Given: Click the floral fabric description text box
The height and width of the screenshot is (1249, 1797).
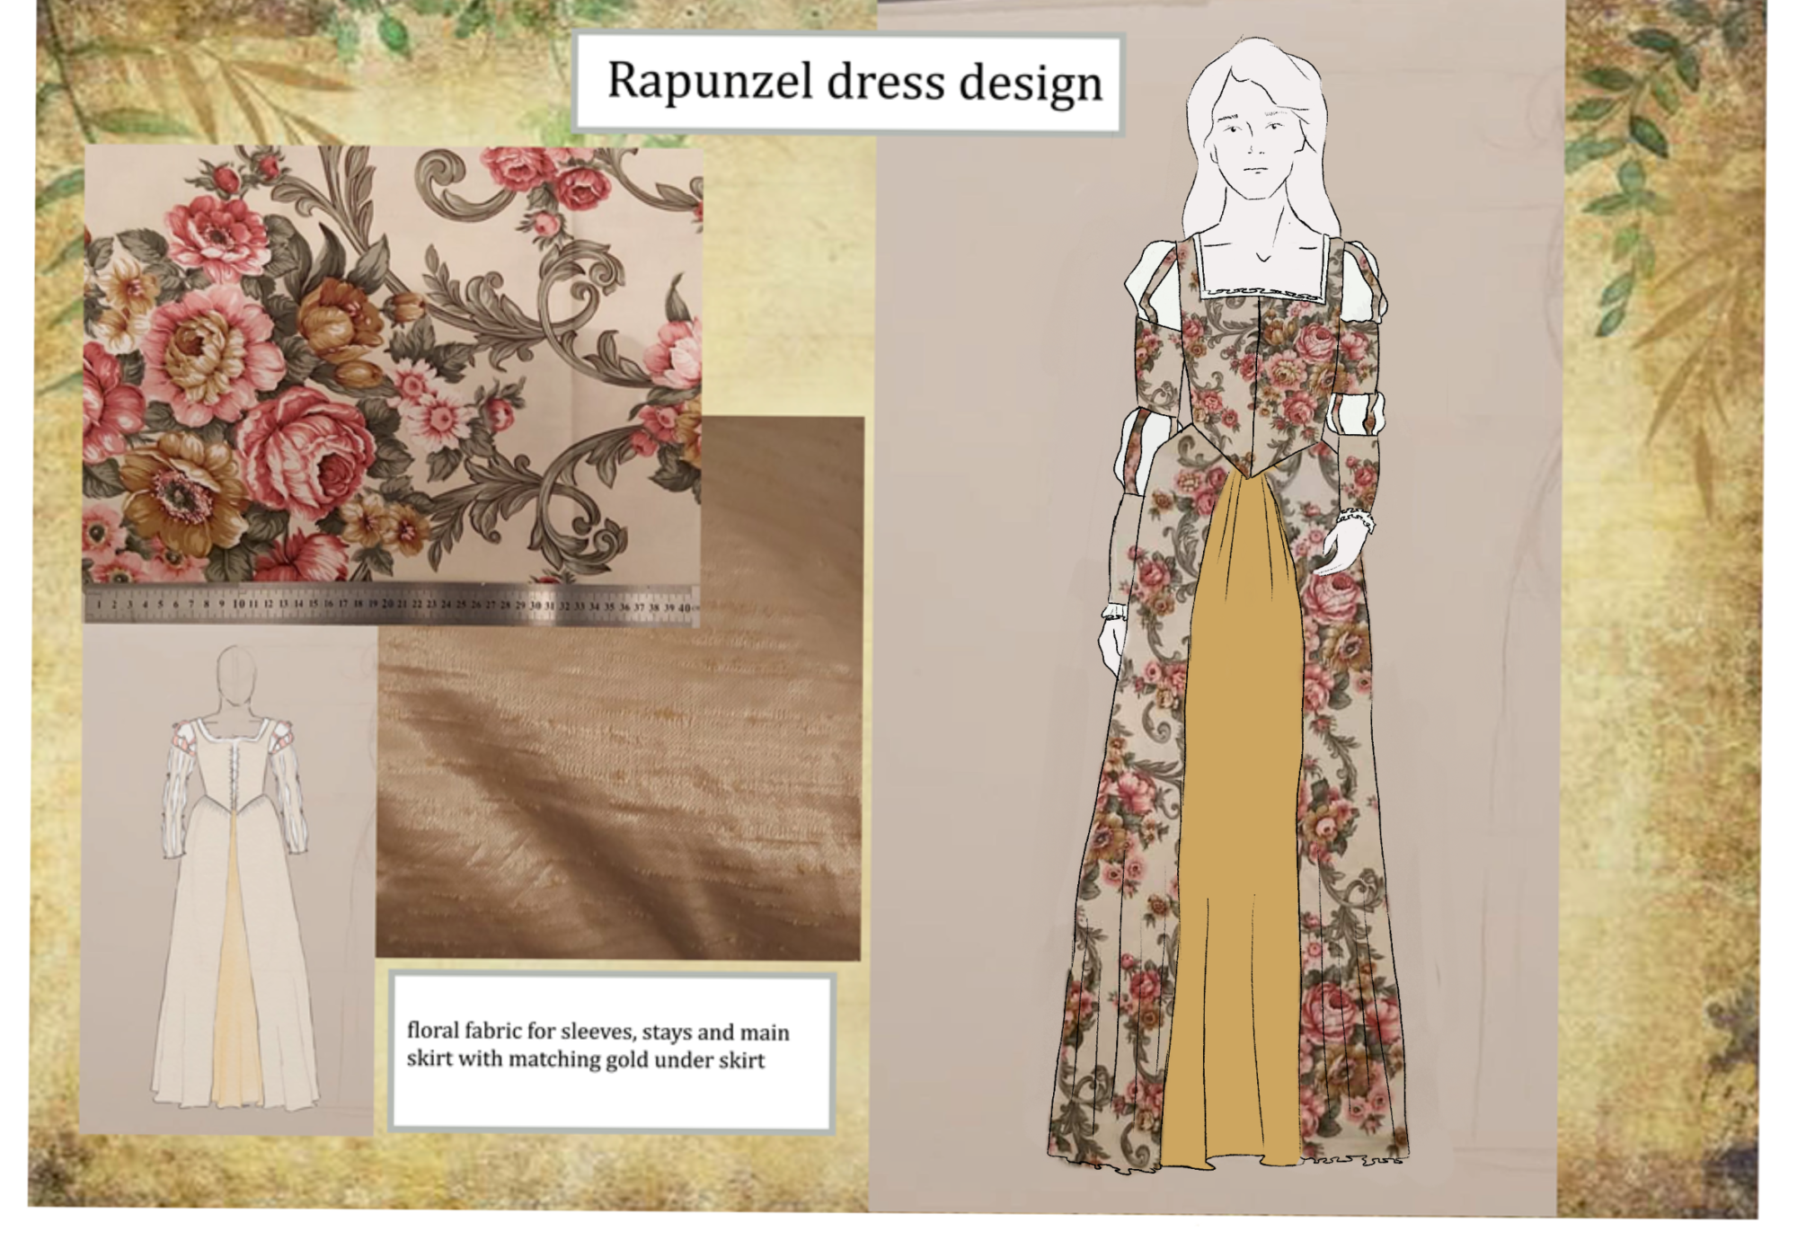Looking at the screenshot, I should pyautogui.click(x=613, y=1050).
